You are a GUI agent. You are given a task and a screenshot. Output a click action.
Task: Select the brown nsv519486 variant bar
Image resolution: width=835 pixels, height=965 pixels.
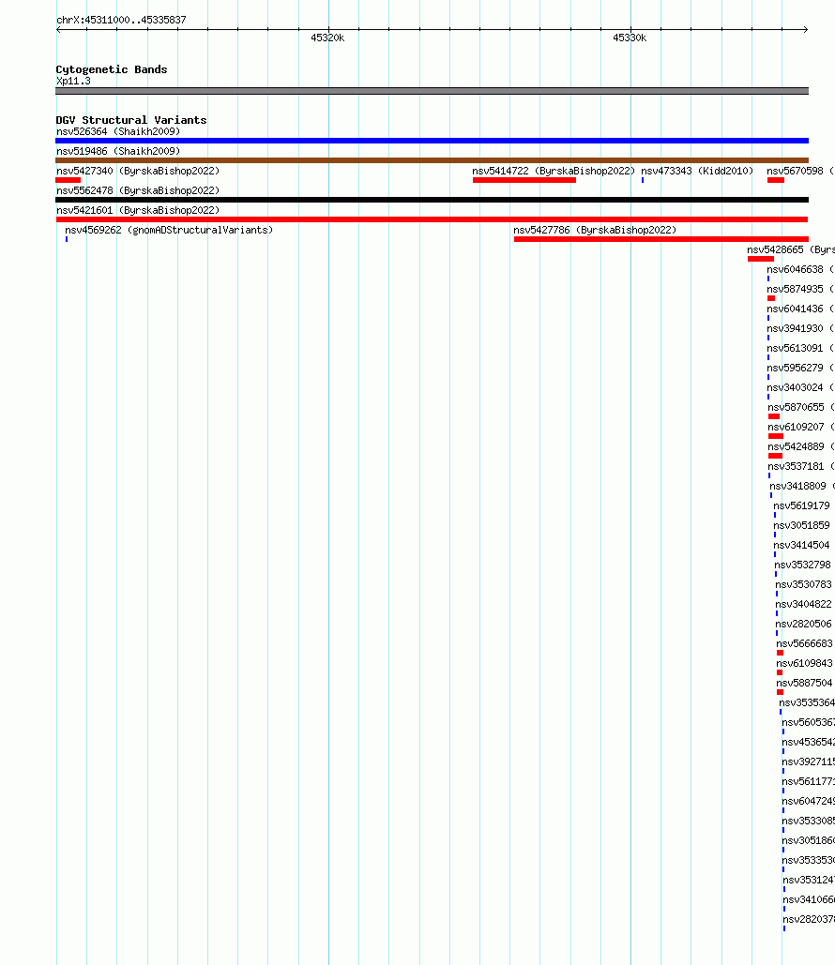pyautogui.click(x=432, y=160)
